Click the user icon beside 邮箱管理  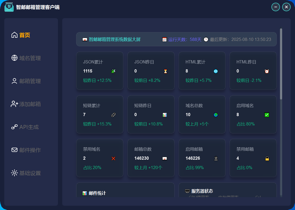click(x=14, y=81)
